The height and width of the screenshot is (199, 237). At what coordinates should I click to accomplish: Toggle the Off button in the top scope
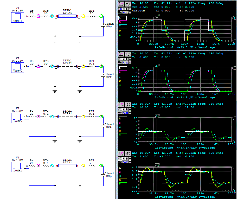click(x=120, y=9)
